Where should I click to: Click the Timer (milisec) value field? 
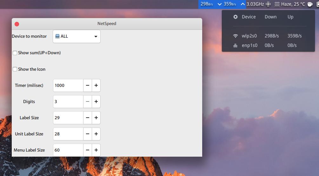pyautogui.click(x=68, y=85)
